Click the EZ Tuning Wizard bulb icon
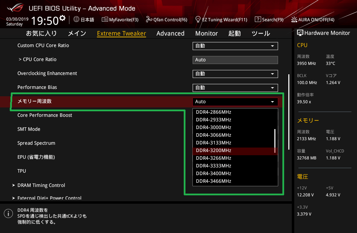 [198, 20]
